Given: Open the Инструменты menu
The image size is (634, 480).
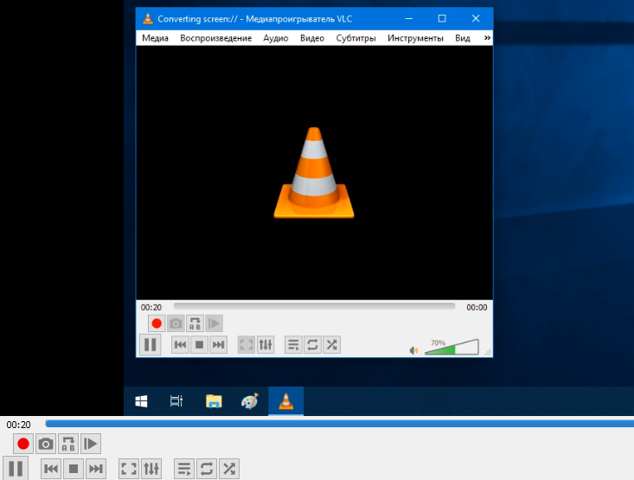Looking at the screenshot, I should click(x=415, y=38).
